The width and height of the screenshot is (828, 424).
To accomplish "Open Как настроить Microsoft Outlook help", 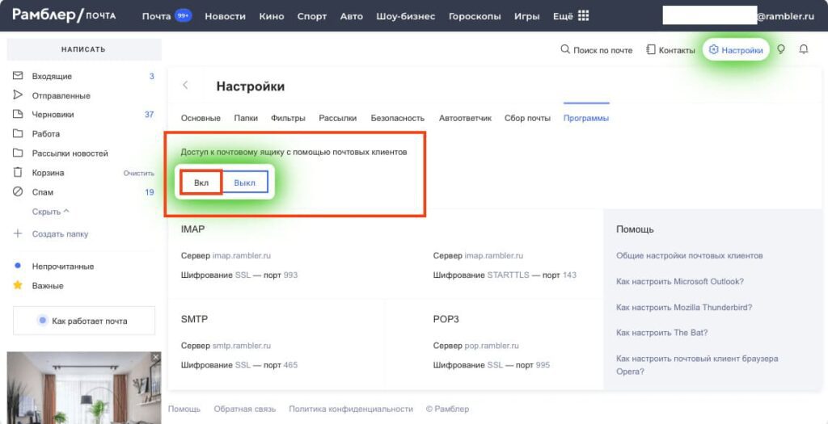I will click(679, 281).
